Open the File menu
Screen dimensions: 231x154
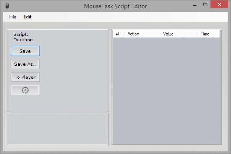(x=13, y=17)
